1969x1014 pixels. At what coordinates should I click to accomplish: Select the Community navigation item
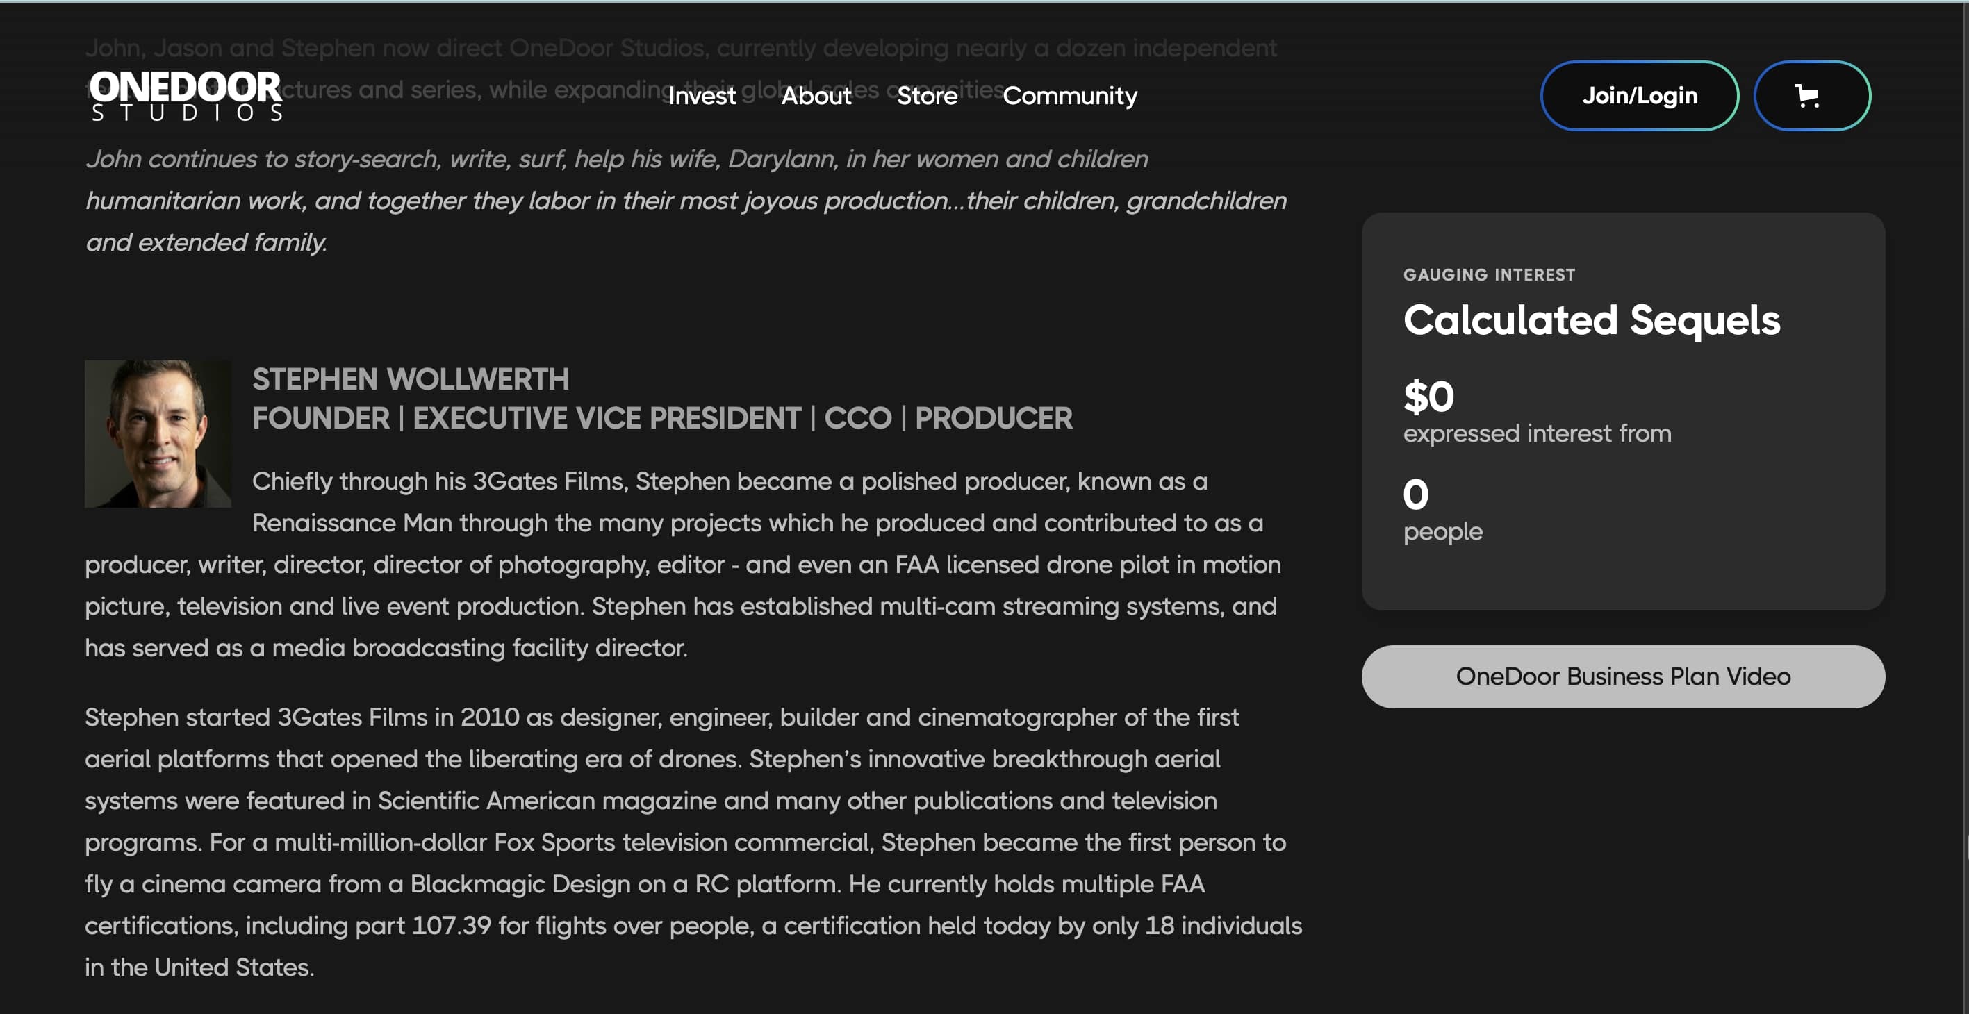click(x=1069, y=96)
